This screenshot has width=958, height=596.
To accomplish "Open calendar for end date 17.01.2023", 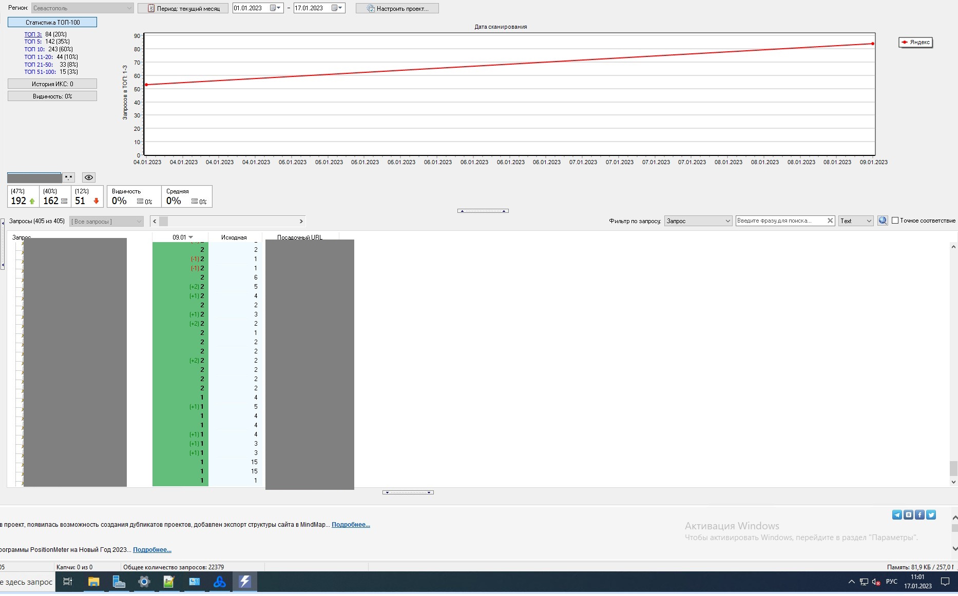I will pos(335,8).
